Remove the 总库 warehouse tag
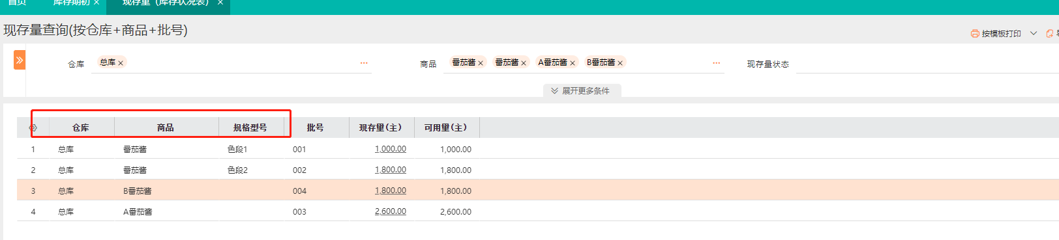 pos(121,63)
